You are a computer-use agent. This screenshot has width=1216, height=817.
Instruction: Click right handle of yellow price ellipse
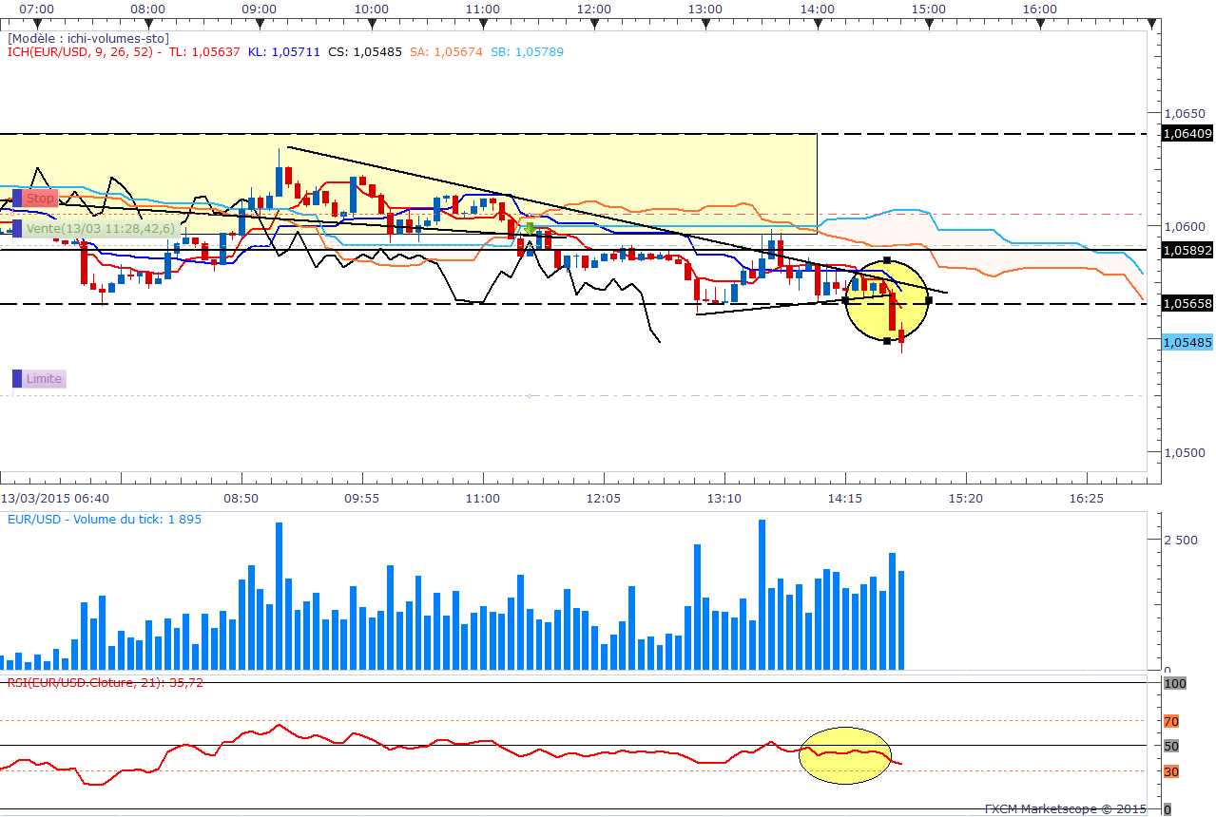[929, 300]
